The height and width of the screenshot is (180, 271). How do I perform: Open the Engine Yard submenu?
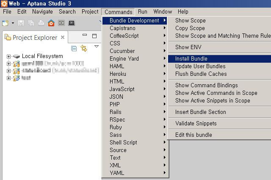tap(135, 58)
